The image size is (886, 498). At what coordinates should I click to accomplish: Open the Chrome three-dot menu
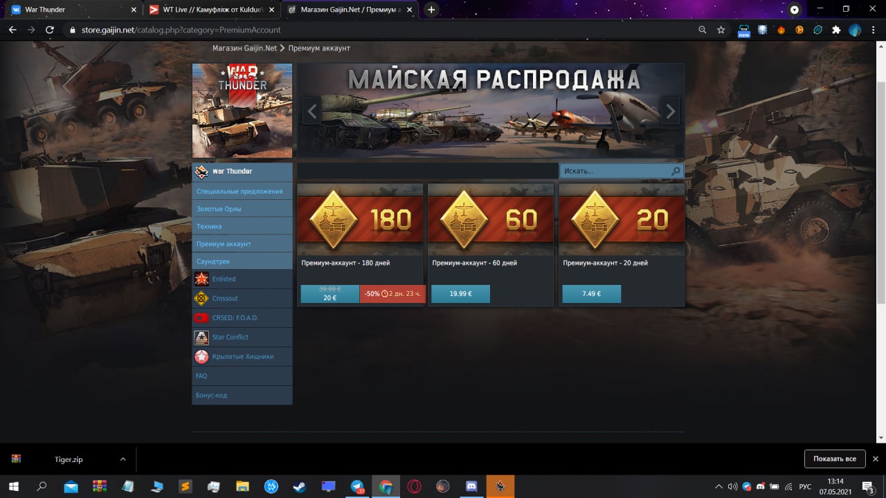coord(874,30)
